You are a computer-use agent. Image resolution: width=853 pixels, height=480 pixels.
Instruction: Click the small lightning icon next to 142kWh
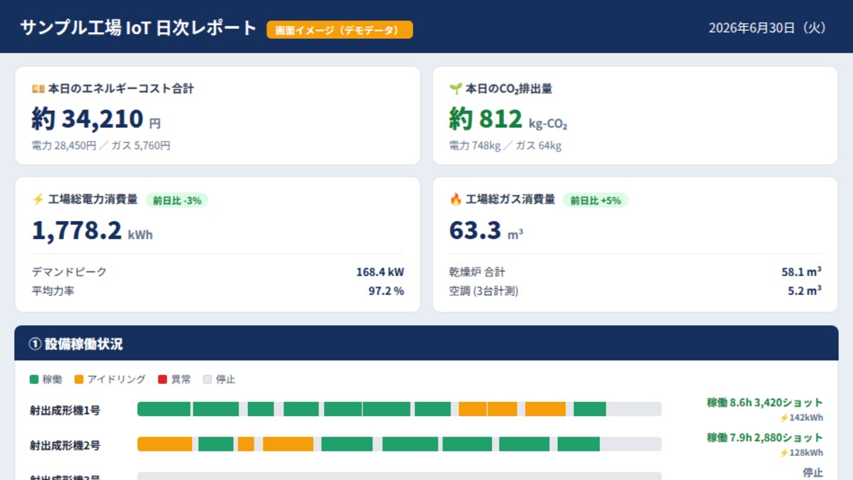point(784,418)
